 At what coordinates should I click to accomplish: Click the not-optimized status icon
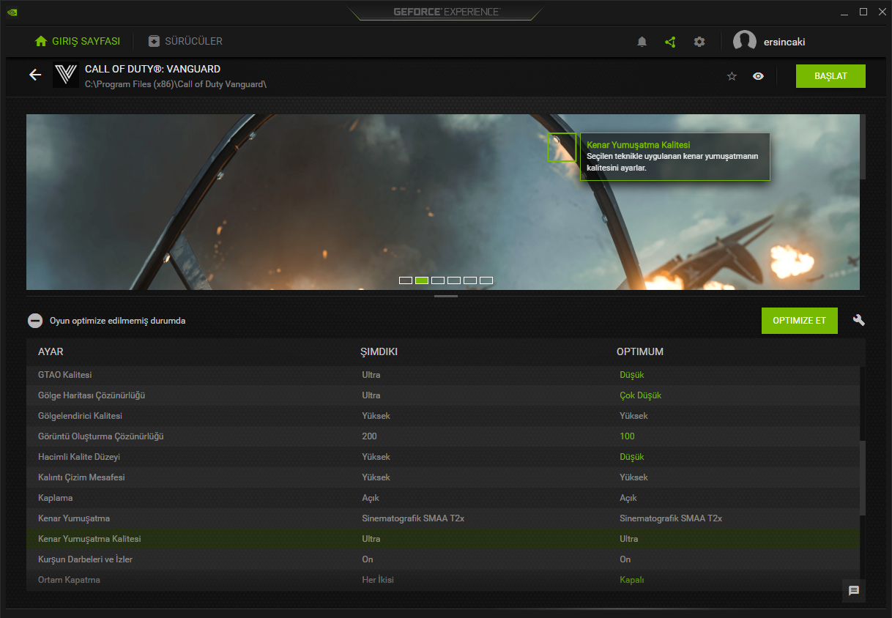(x=34, y=321)
